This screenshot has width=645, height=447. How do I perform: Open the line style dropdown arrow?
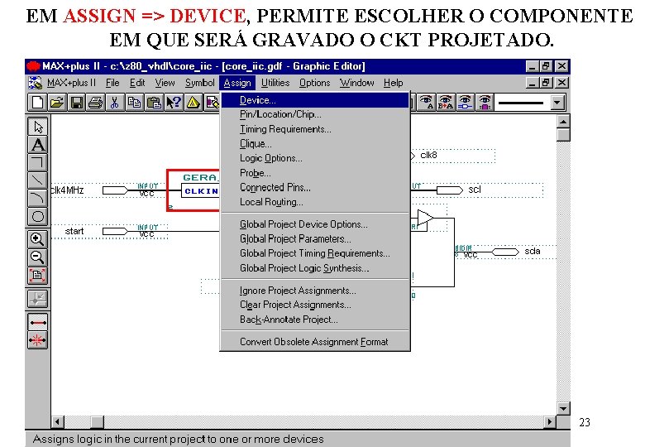(x=557, y=102)
